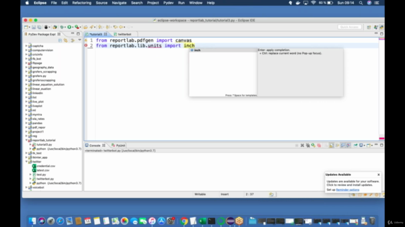Click the Insert mode status field
This screenshot has height=227, width=405.
[x=225, y=194]
